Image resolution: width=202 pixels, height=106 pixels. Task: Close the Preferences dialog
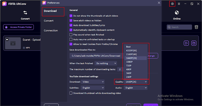pos(159,3)
